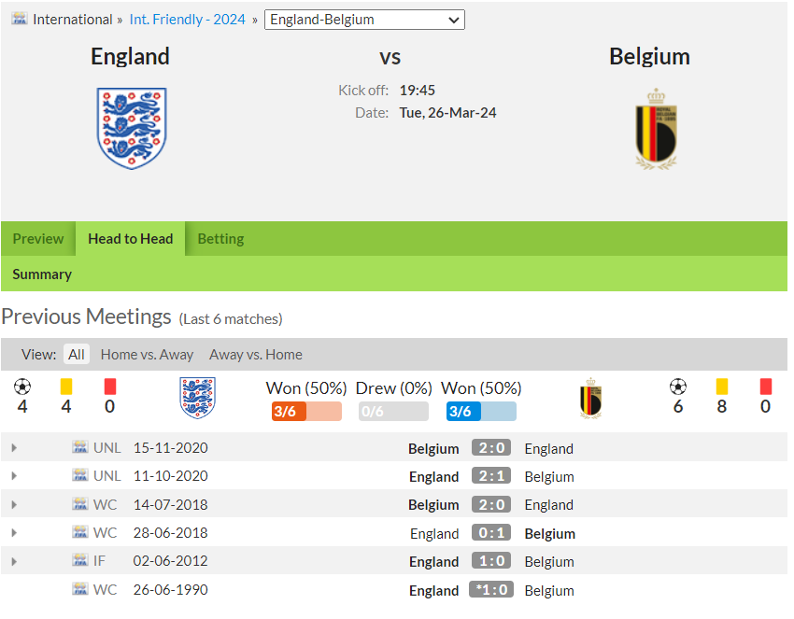This screenshot has height=619, width=794.
Task: Open the England-Belgium match dropdown
Action: (364, 20)
